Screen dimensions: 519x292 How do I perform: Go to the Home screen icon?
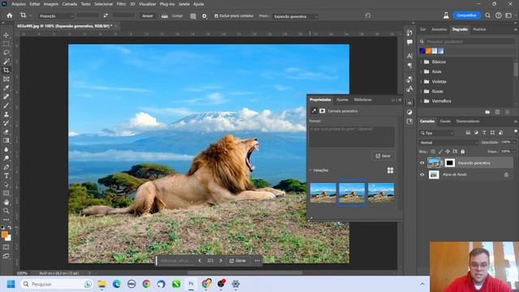(x=9, y=15)
